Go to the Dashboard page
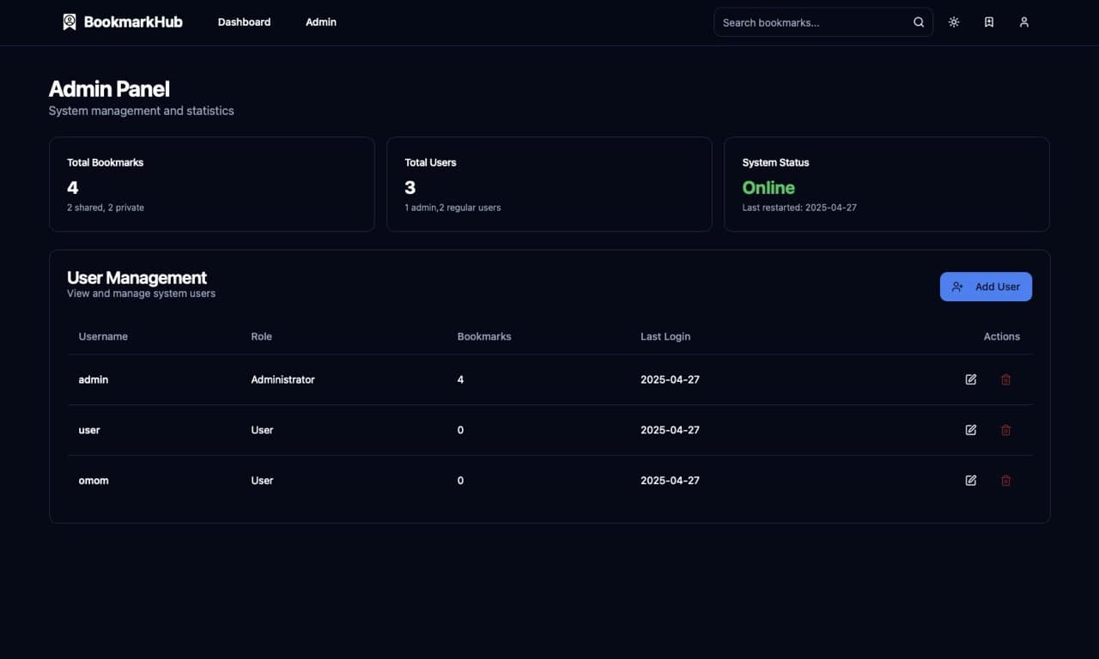The image size is (1099, 659). [x=244, y=22]
